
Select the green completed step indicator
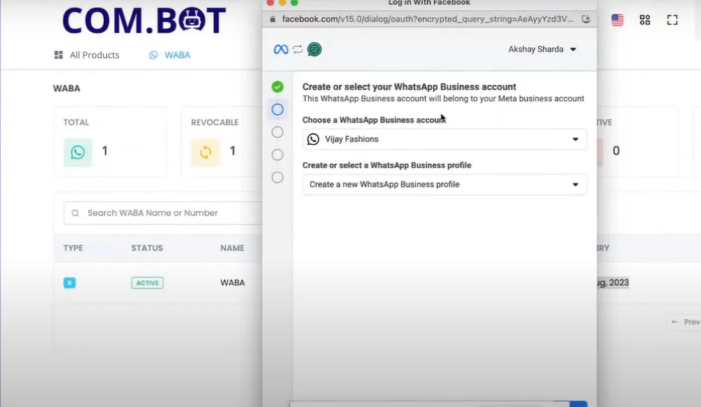(x=277, y=87)
